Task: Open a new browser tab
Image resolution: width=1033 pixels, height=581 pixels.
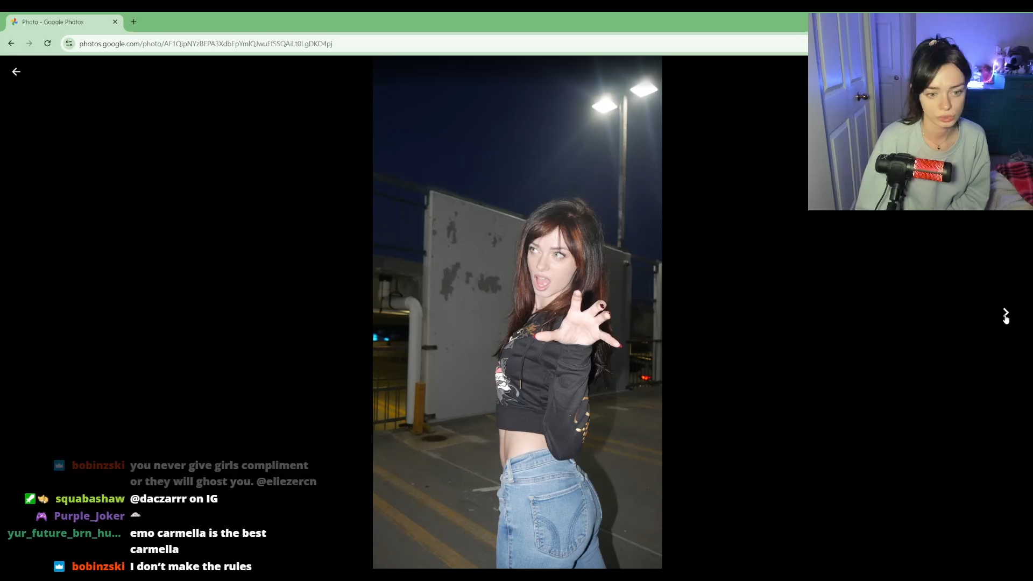Action: pos(133,22)
